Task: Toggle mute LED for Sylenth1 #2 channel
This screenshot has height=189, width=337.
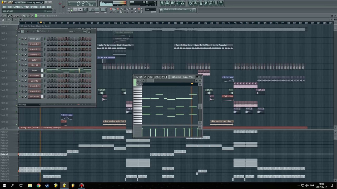Action: point(19,44)
